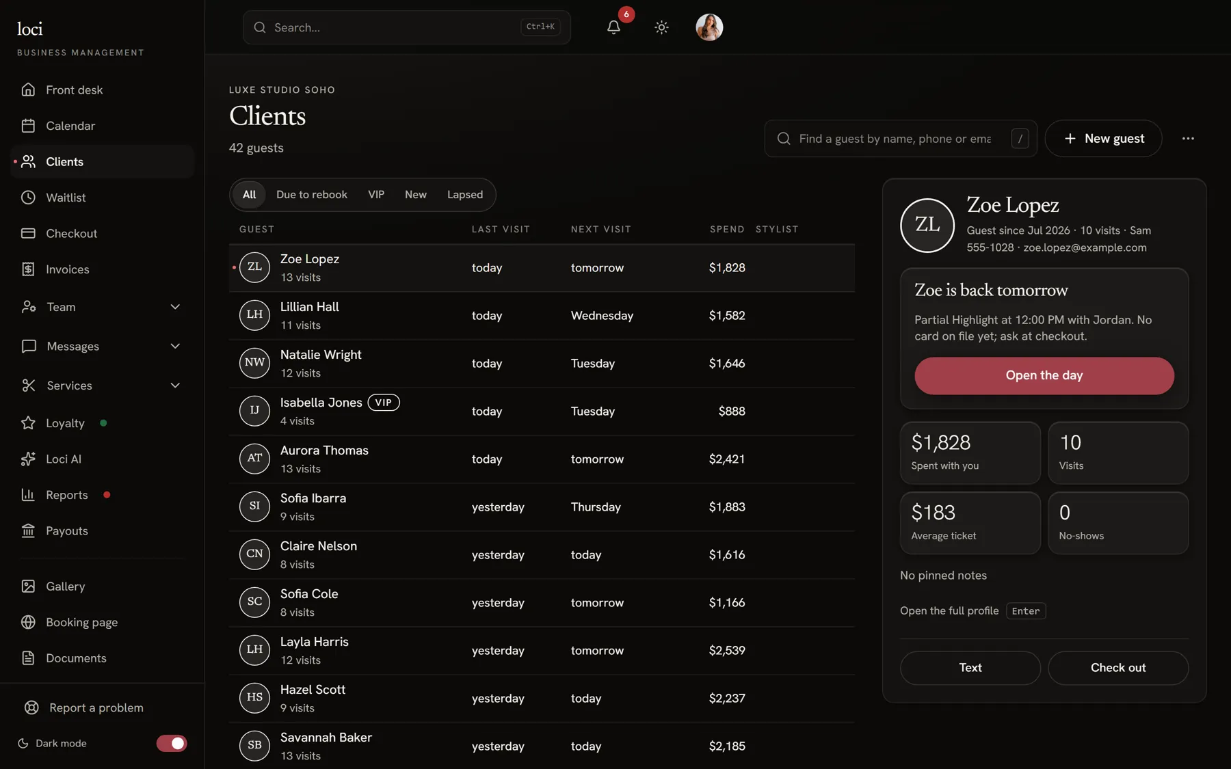The image size is (1231, 769).
Task: Open Aurora Thomas guest row
Action: pos(542,459)
